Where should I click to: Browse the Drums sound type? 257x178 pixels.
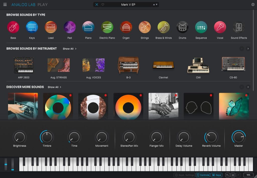click(182, 27)
